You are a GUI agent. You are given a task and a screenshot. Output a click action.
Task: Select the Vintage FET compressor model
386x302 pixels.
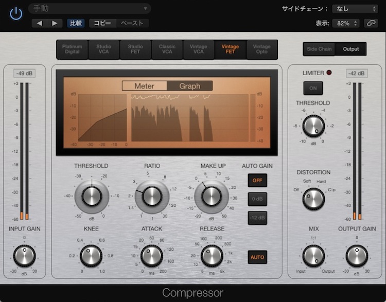pos(230,49)
